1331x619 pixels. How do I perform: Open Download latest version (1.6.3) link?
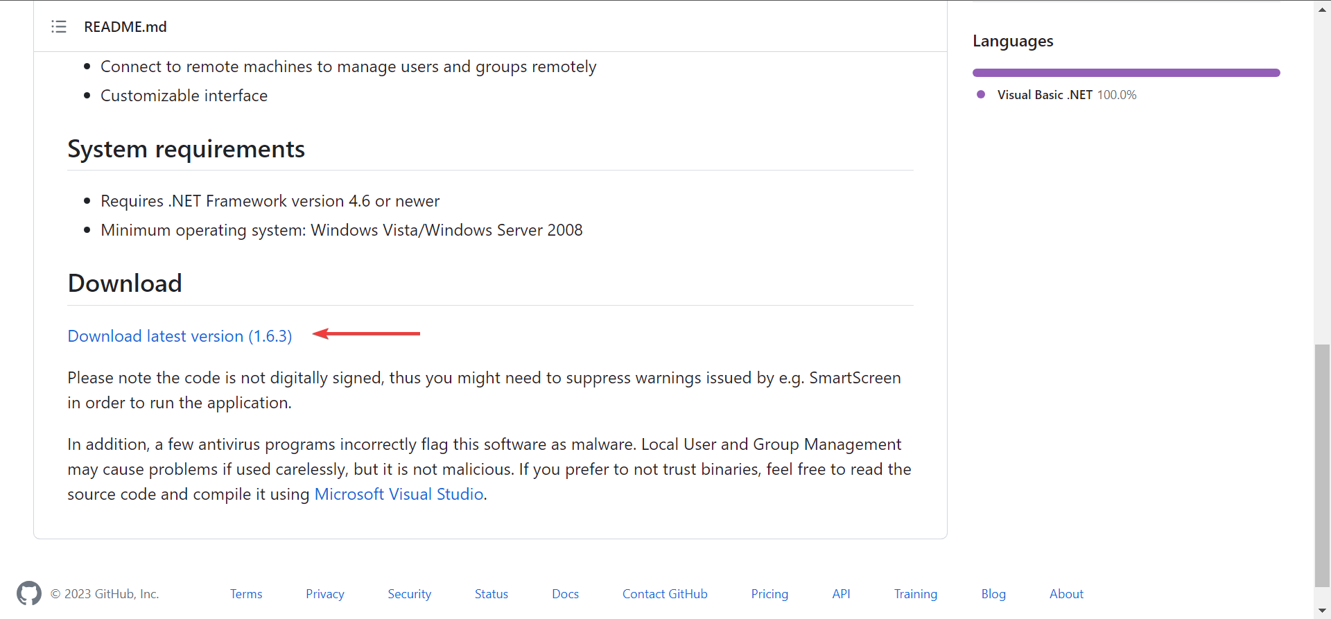179,335
